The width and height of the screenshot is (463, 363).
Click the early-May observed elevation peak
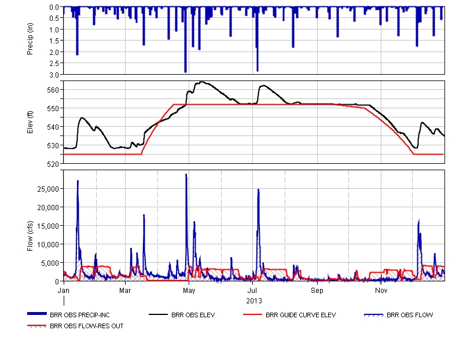click(201, 82)
